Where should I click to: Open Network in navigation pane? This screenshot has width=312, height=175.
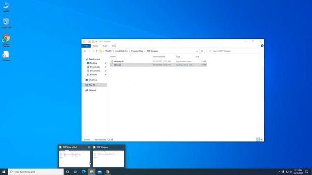tap(92, 90)
